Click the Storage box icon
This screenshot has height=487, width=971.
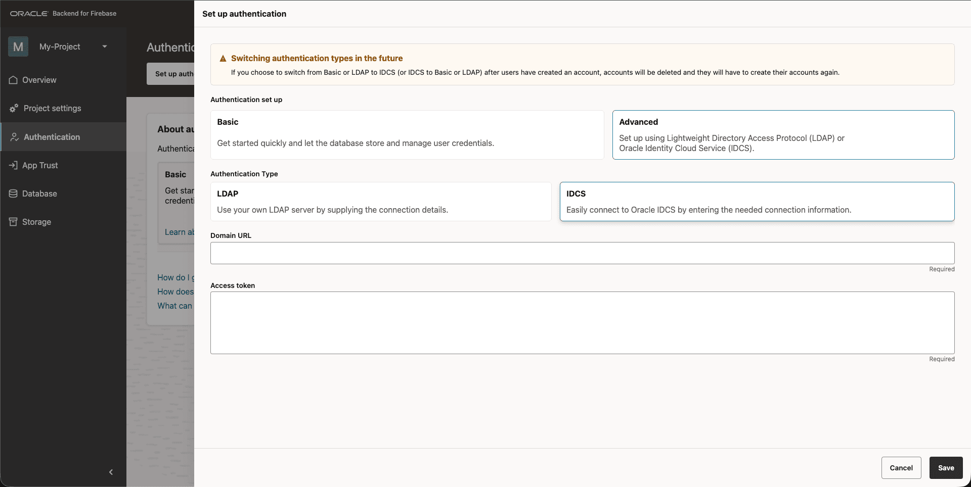coord(13,222)
